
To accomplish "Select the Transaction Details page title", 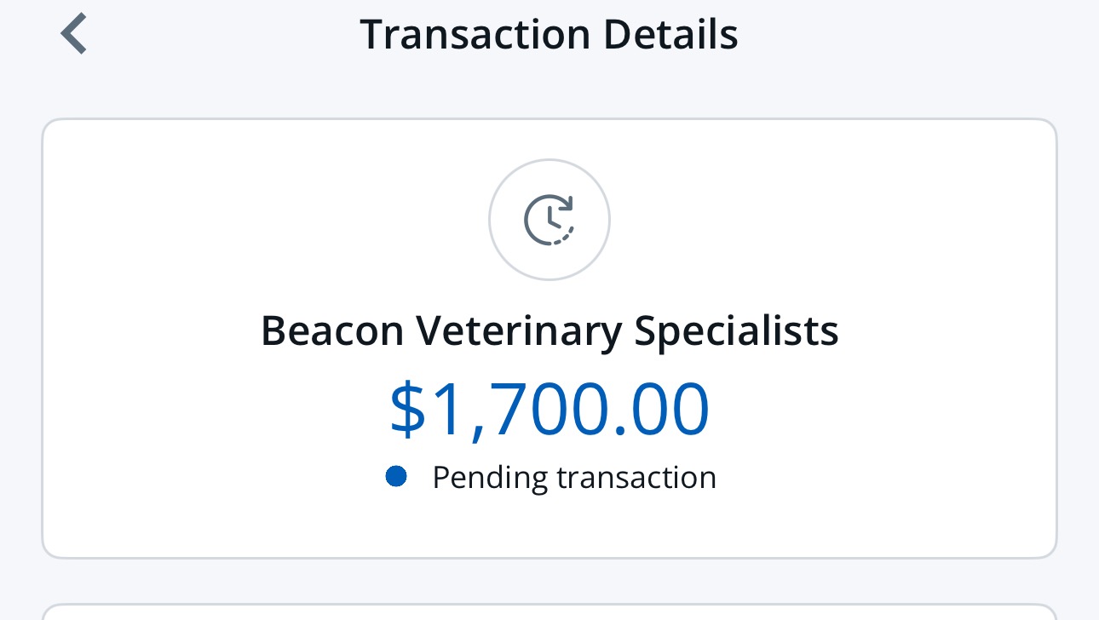I will pos(549,36).
